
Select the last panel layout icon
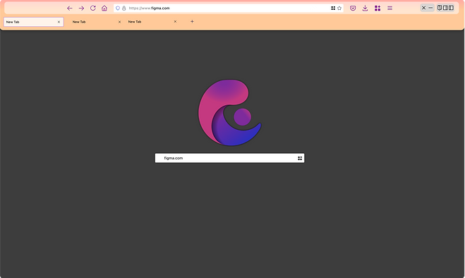451,8
